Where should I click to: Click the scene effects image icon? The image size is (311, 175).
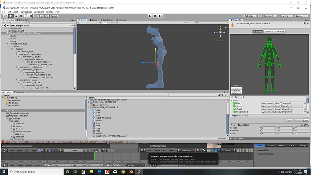(114, 23)
